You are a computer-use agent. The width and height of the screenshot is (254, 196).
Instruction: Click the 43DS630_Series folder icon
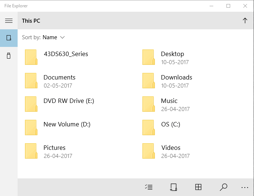pos(31,57)
